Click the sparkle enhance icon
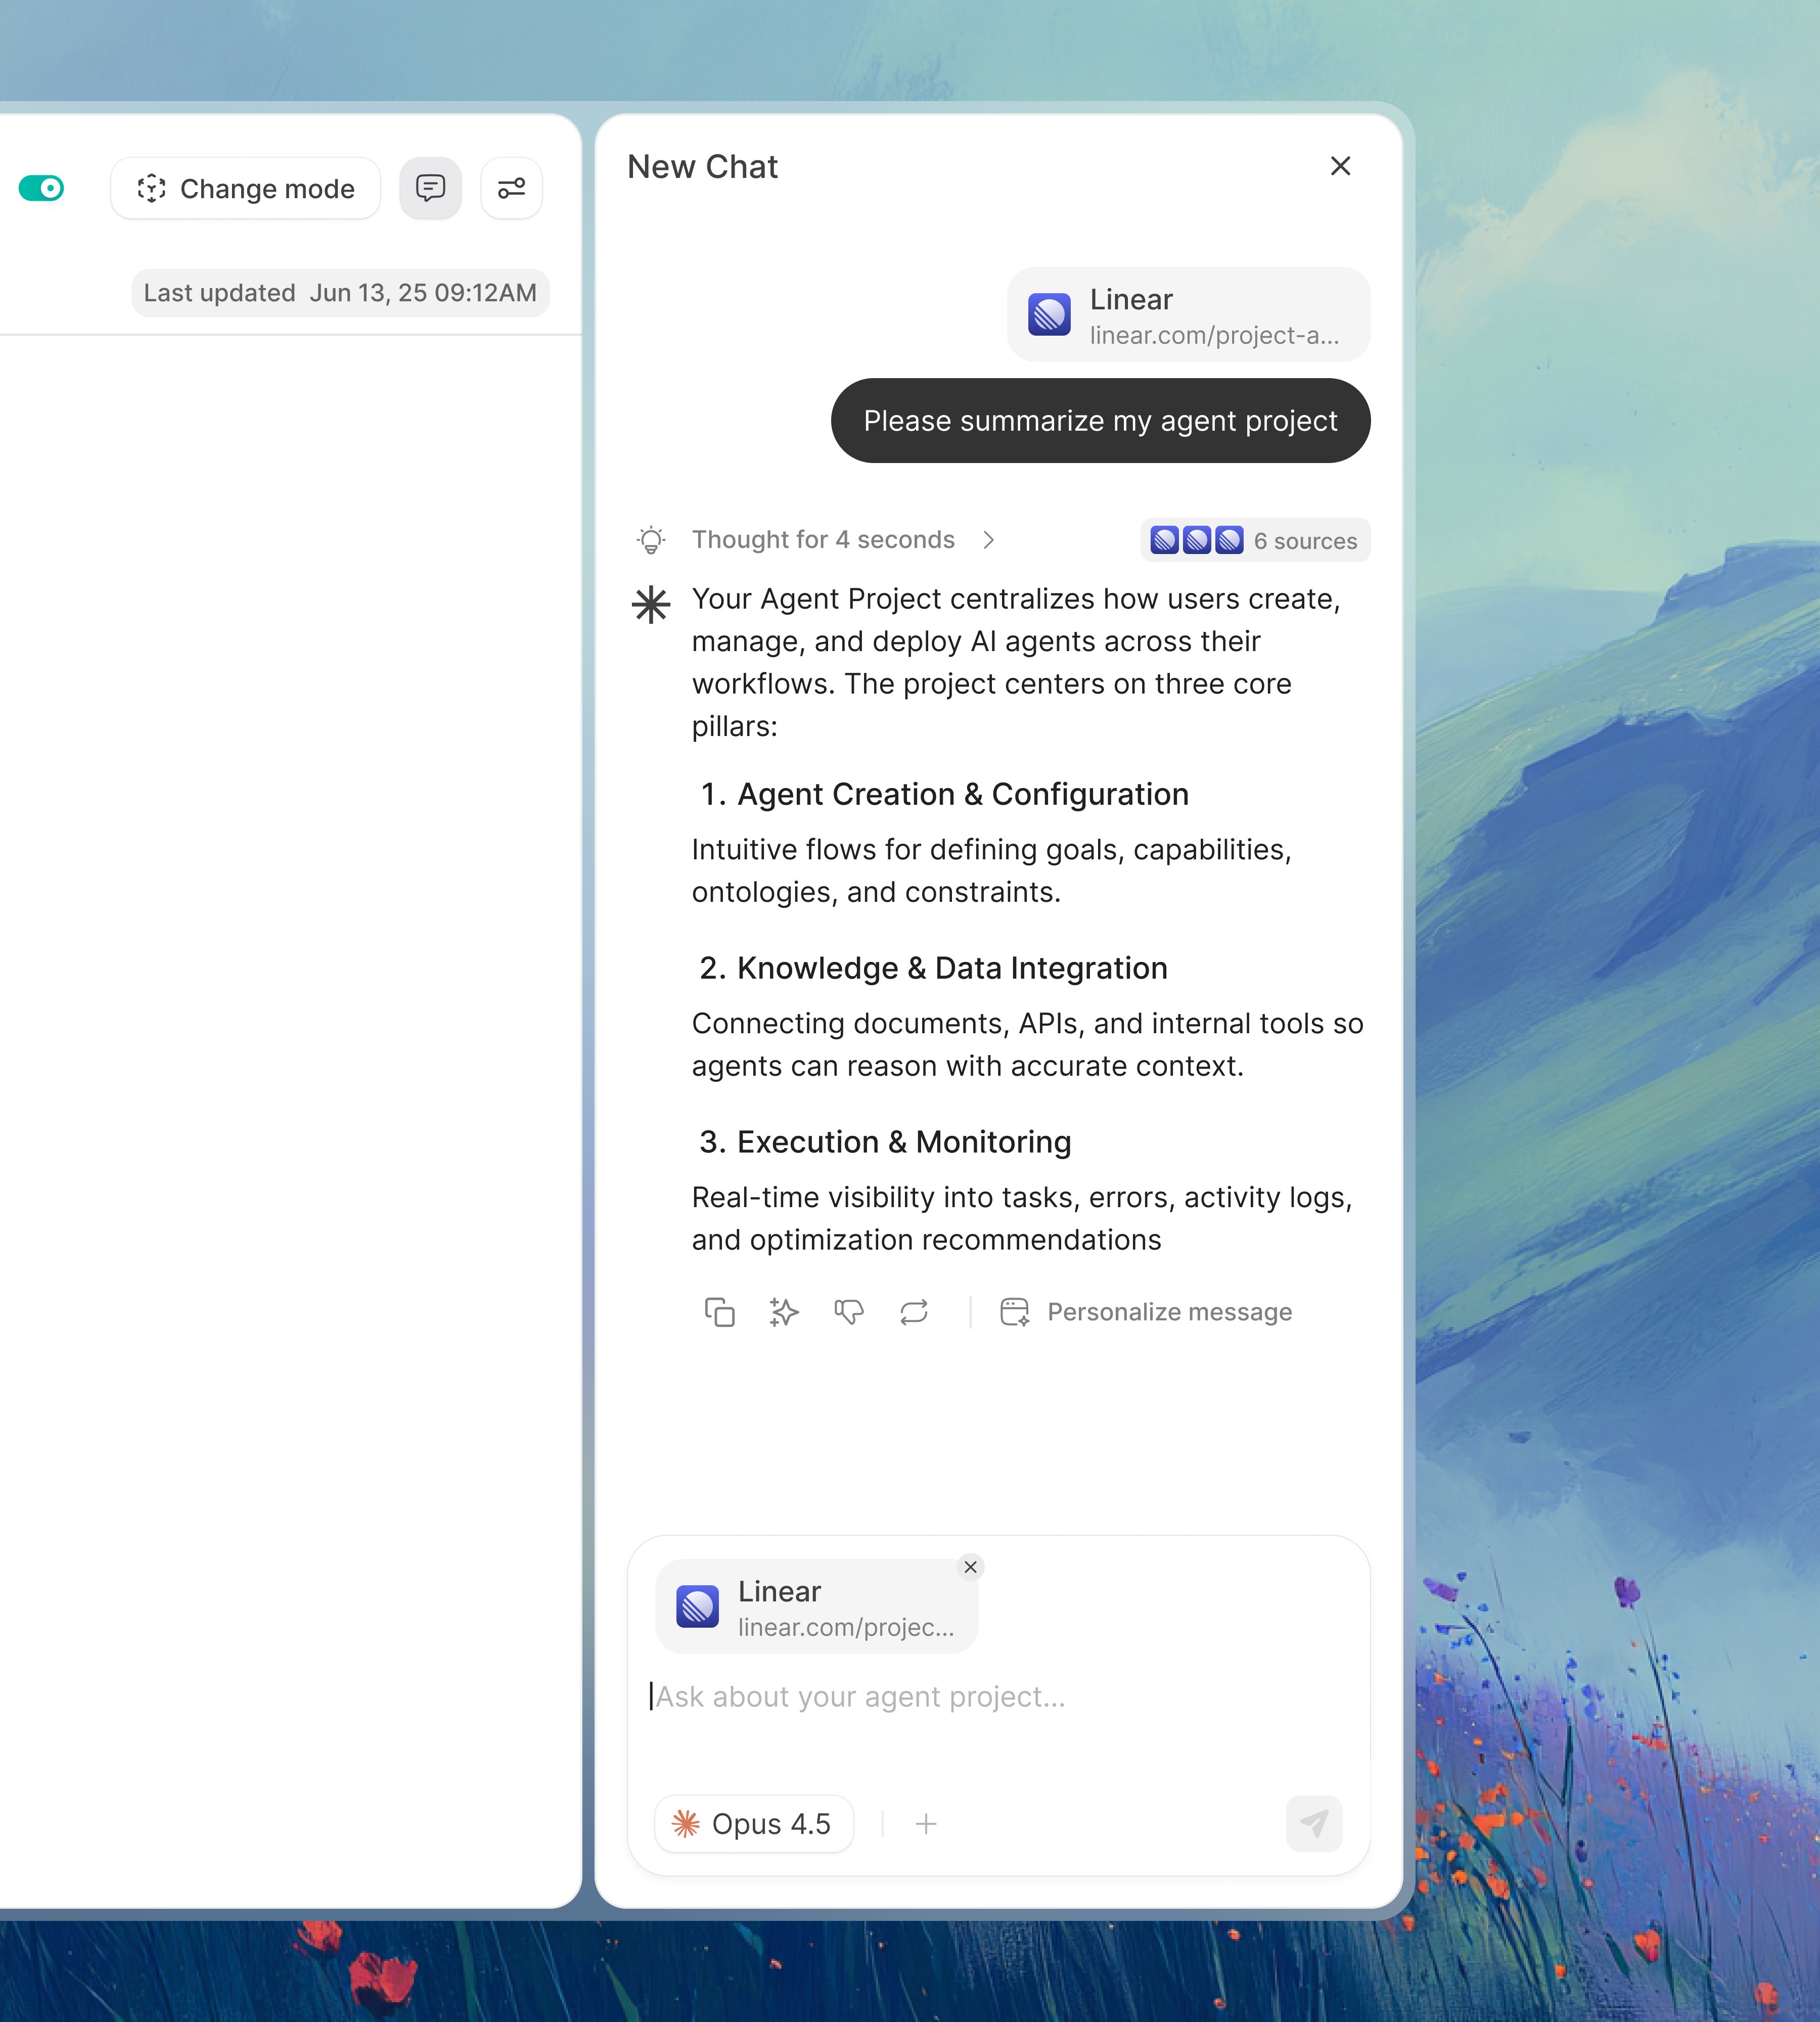This screenshot has width=1820, height=2022. point(784,1311)
